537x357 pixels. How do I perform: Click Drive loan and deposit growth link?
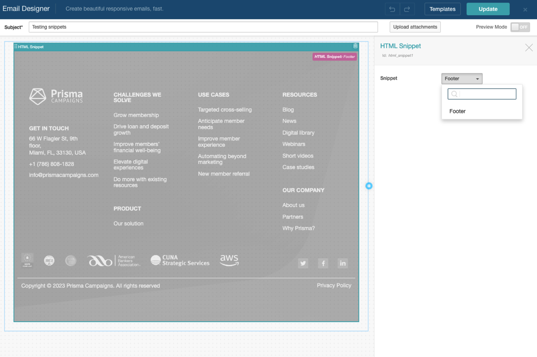(141, 130)
